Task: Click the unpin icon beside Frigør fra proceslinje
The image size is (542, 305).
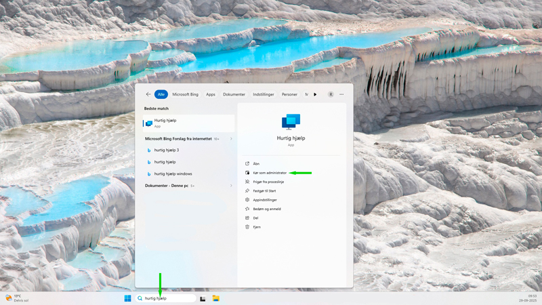Action: 247,182
